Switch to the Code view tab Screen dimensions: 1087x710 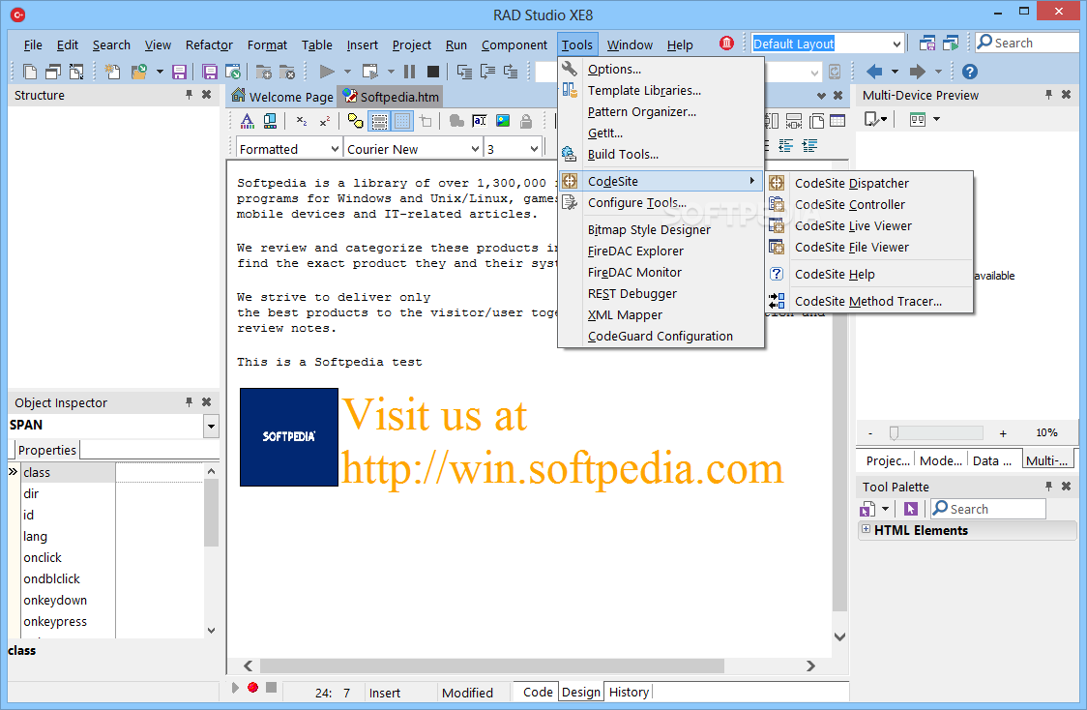click(x=538, y=692)
